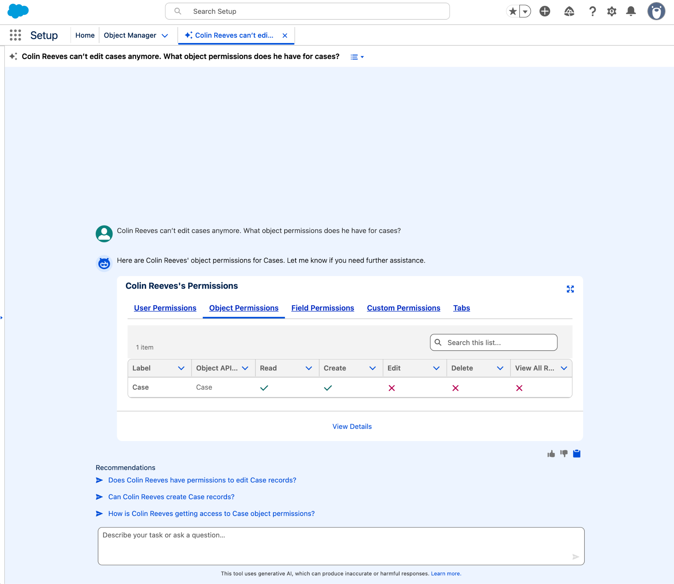
Task: Open the Trailhead guidance icon
Action: pos(569,12)
